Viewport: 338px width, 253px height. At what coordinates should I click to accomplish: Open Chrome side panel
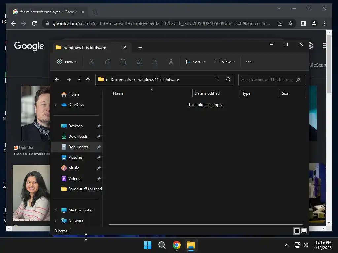(304, 23)
